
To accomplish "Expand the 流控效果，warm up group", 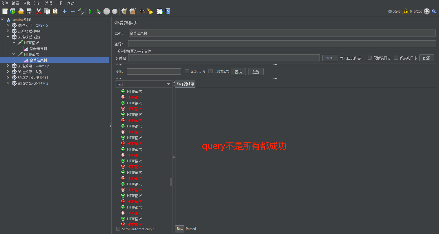I will pyautogui.click(x=8, y=66).
